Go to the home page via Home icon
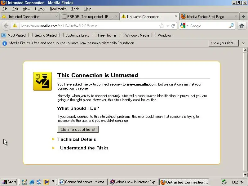The width and height of the screenshot is (248, 186). point(241,26)
